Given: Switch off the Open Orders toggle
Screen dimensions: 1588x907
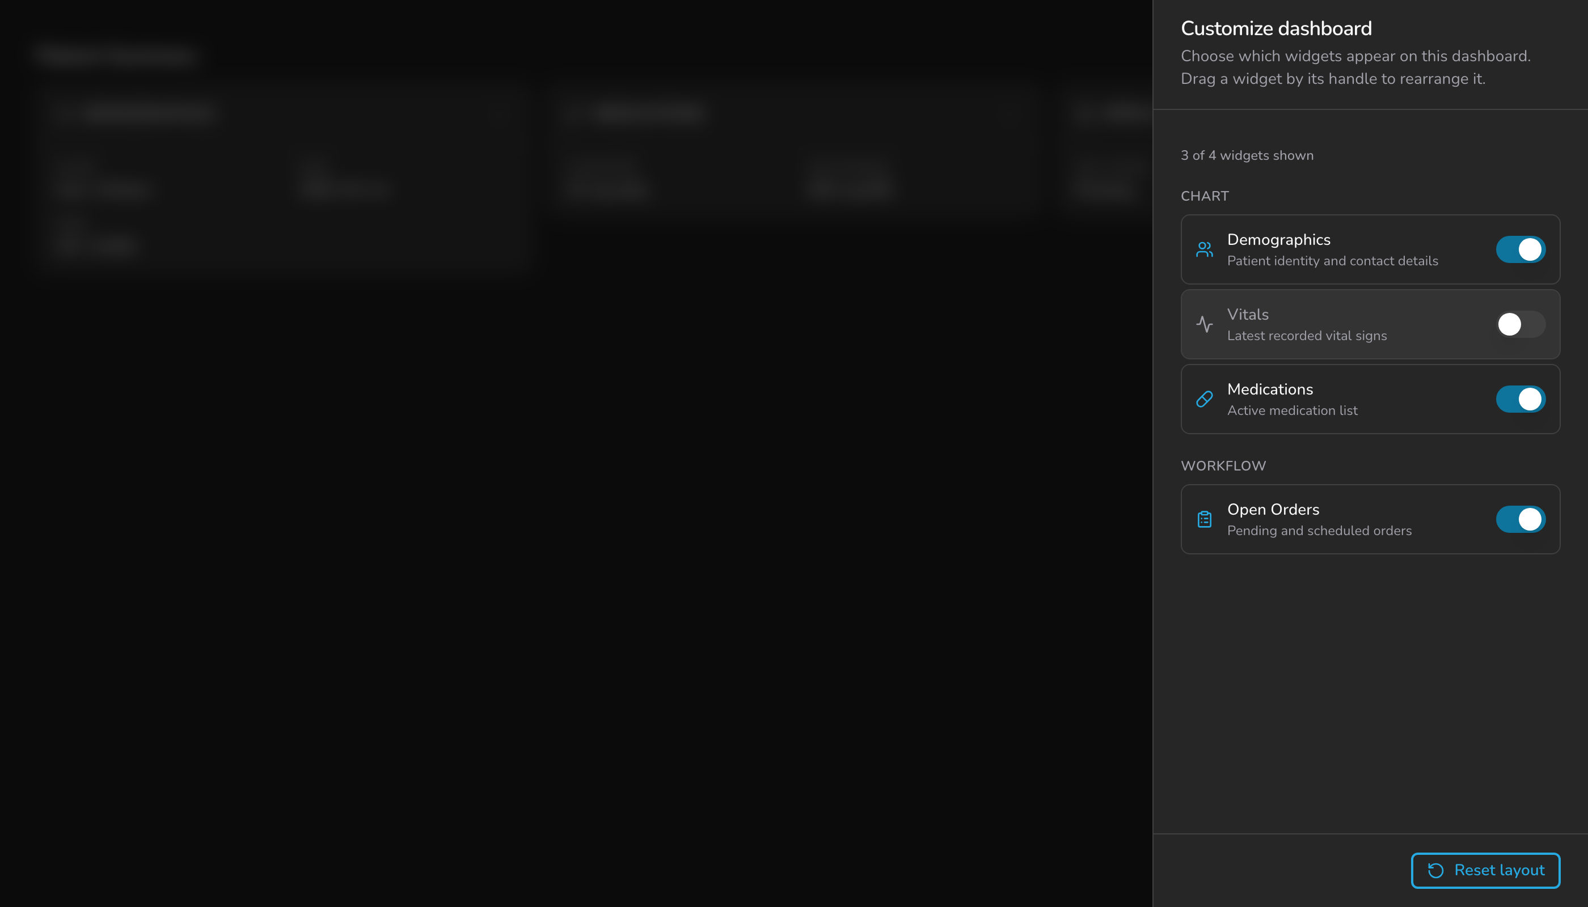Looking at the screenshot, I should [x=1520, y=519].
